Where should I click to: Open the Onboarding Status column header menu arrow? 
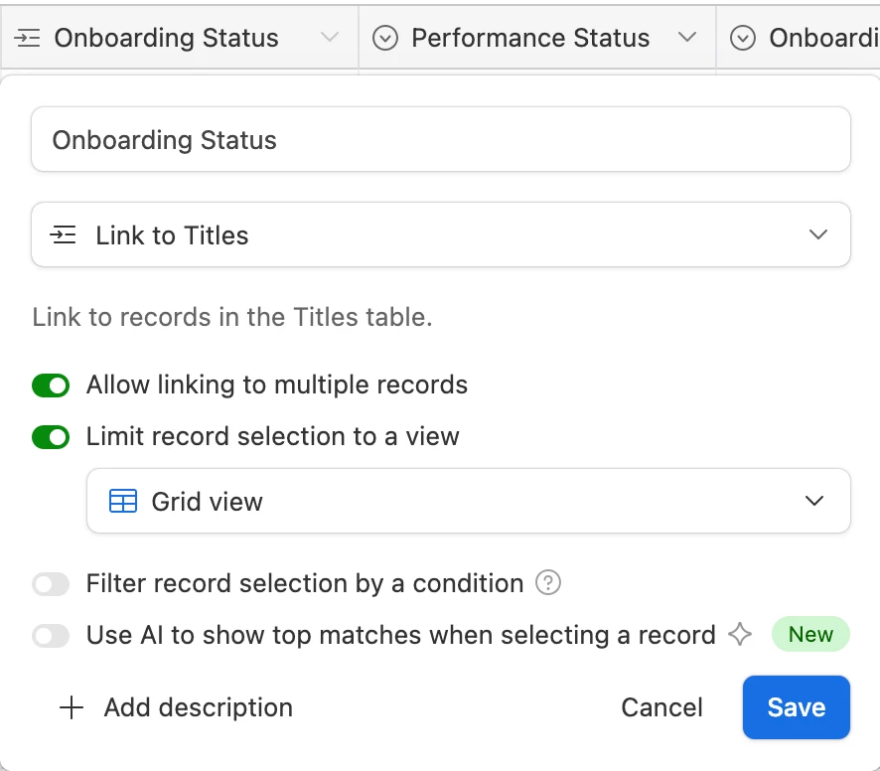[x=330, y=38]
